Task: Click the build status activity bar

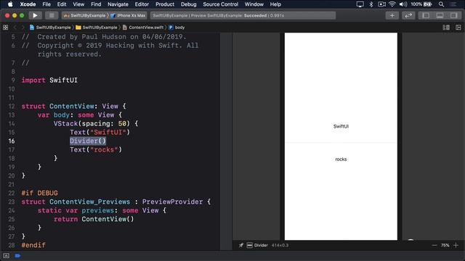Action: point(243,15)
